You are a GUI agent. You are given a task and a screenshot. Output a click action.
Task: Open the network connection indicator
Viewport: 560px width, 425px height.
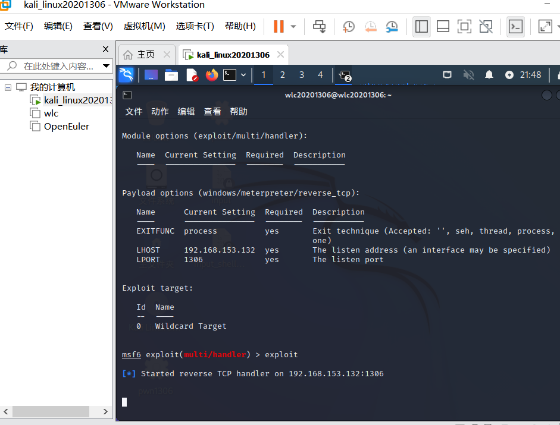click(447, 75)
